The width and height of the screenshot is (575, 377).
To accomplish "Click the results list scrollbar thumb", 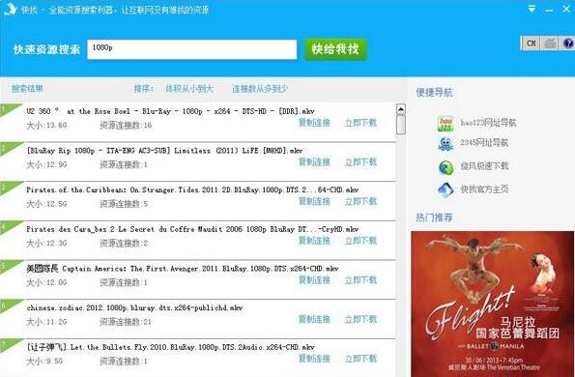I will (x=401, y=125).
